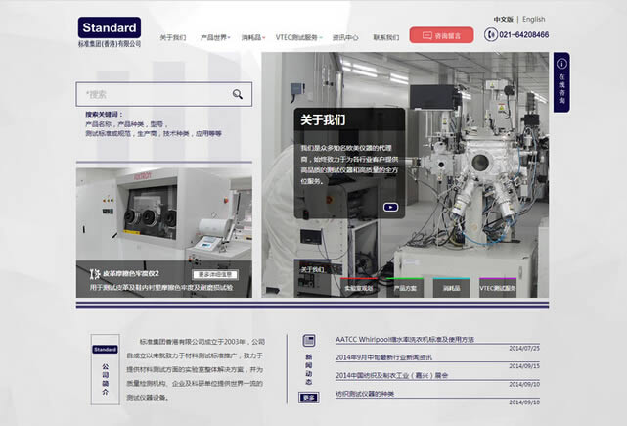
Task: Click the phone icon beside 021-64208466
Action: pyautogui.click(x=491, y=35)
